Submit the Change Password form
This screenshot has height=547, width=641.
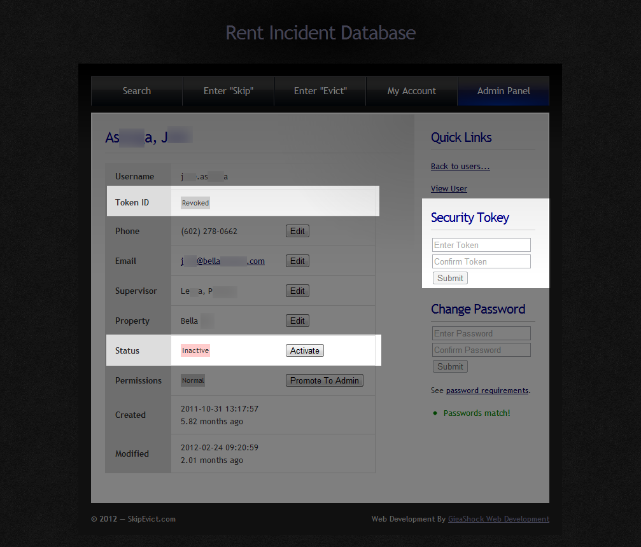click(450, 366)
